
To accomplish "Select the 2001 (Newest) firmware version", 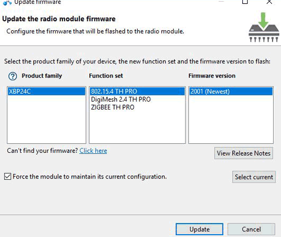I will click(231, 92).
